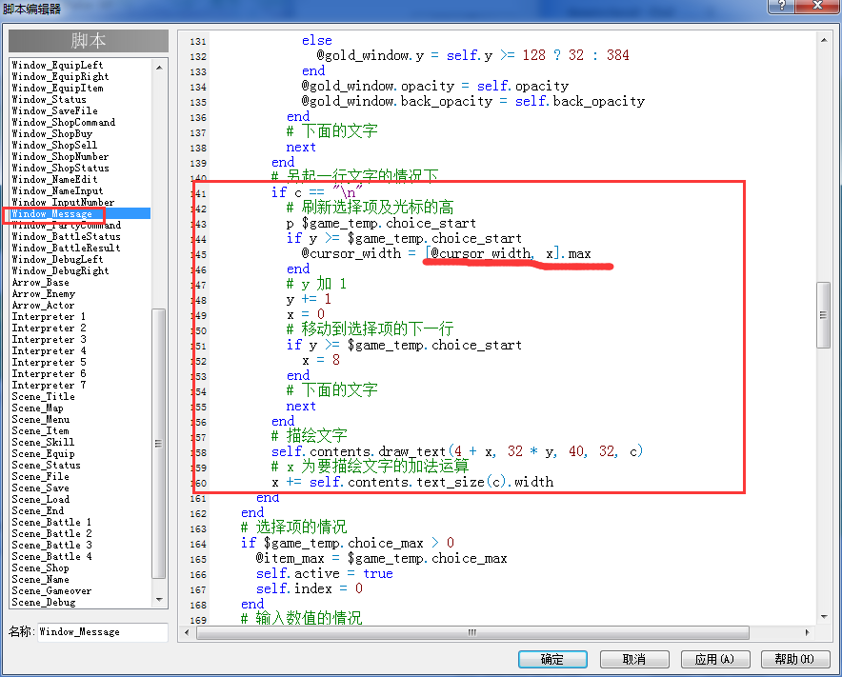842x677 pixels.
Task: Click the code editor vertical scroll up arrow
Action: pyautogui.click(x=824, y=40)
